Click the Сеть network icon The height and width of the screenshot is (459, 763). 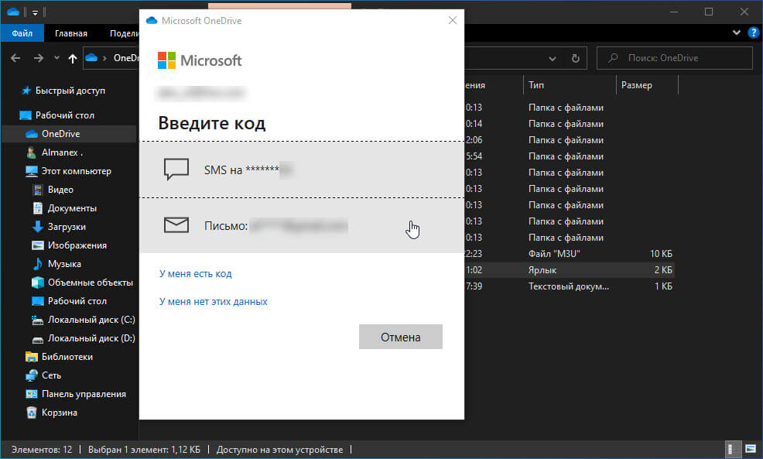point(32,375)
